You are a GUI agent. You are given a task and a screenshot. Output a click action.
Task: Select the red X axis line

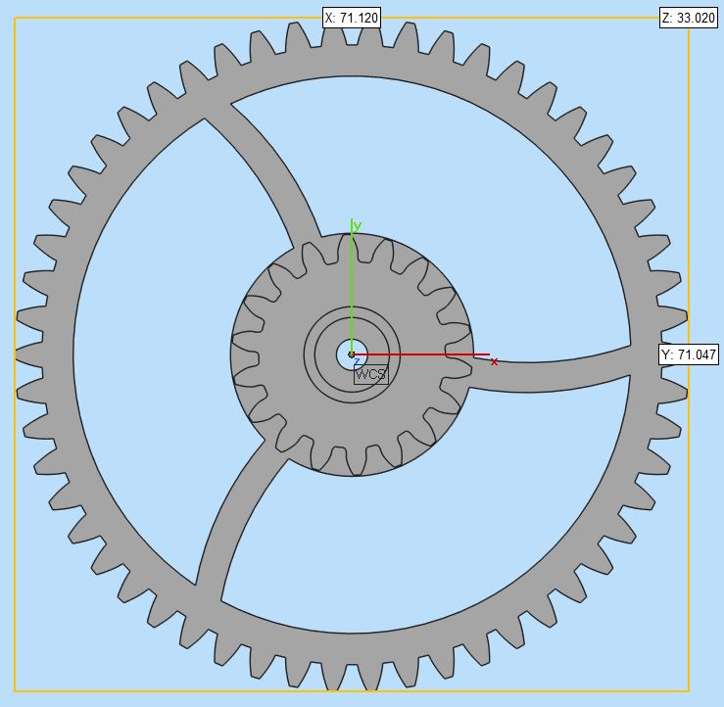pyautogui.click(x=421, y=354)
